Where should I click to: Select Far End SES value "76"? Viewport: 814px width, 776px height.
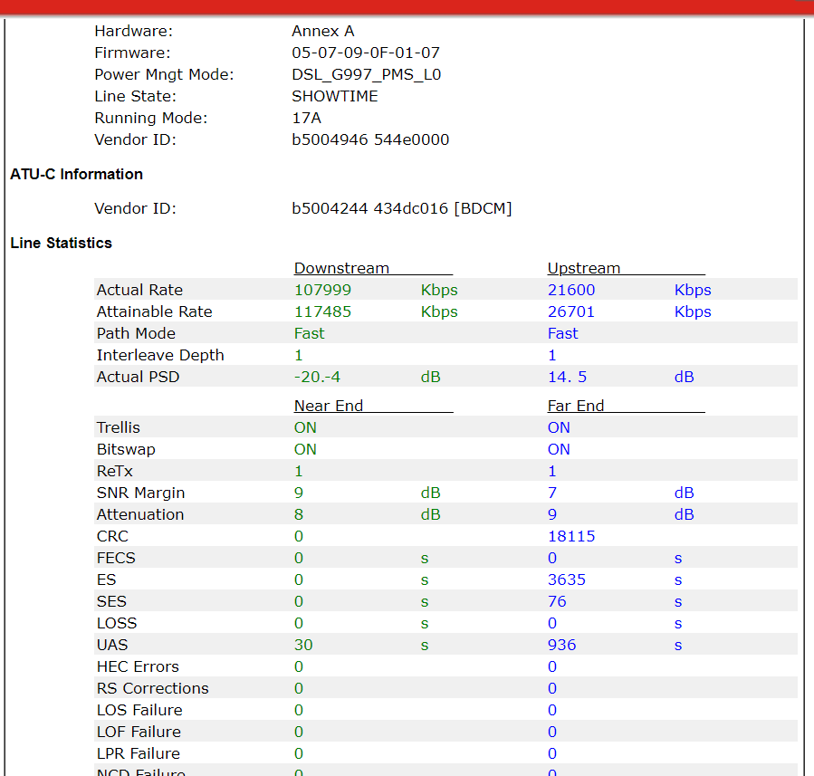click(x=557, y=602)
